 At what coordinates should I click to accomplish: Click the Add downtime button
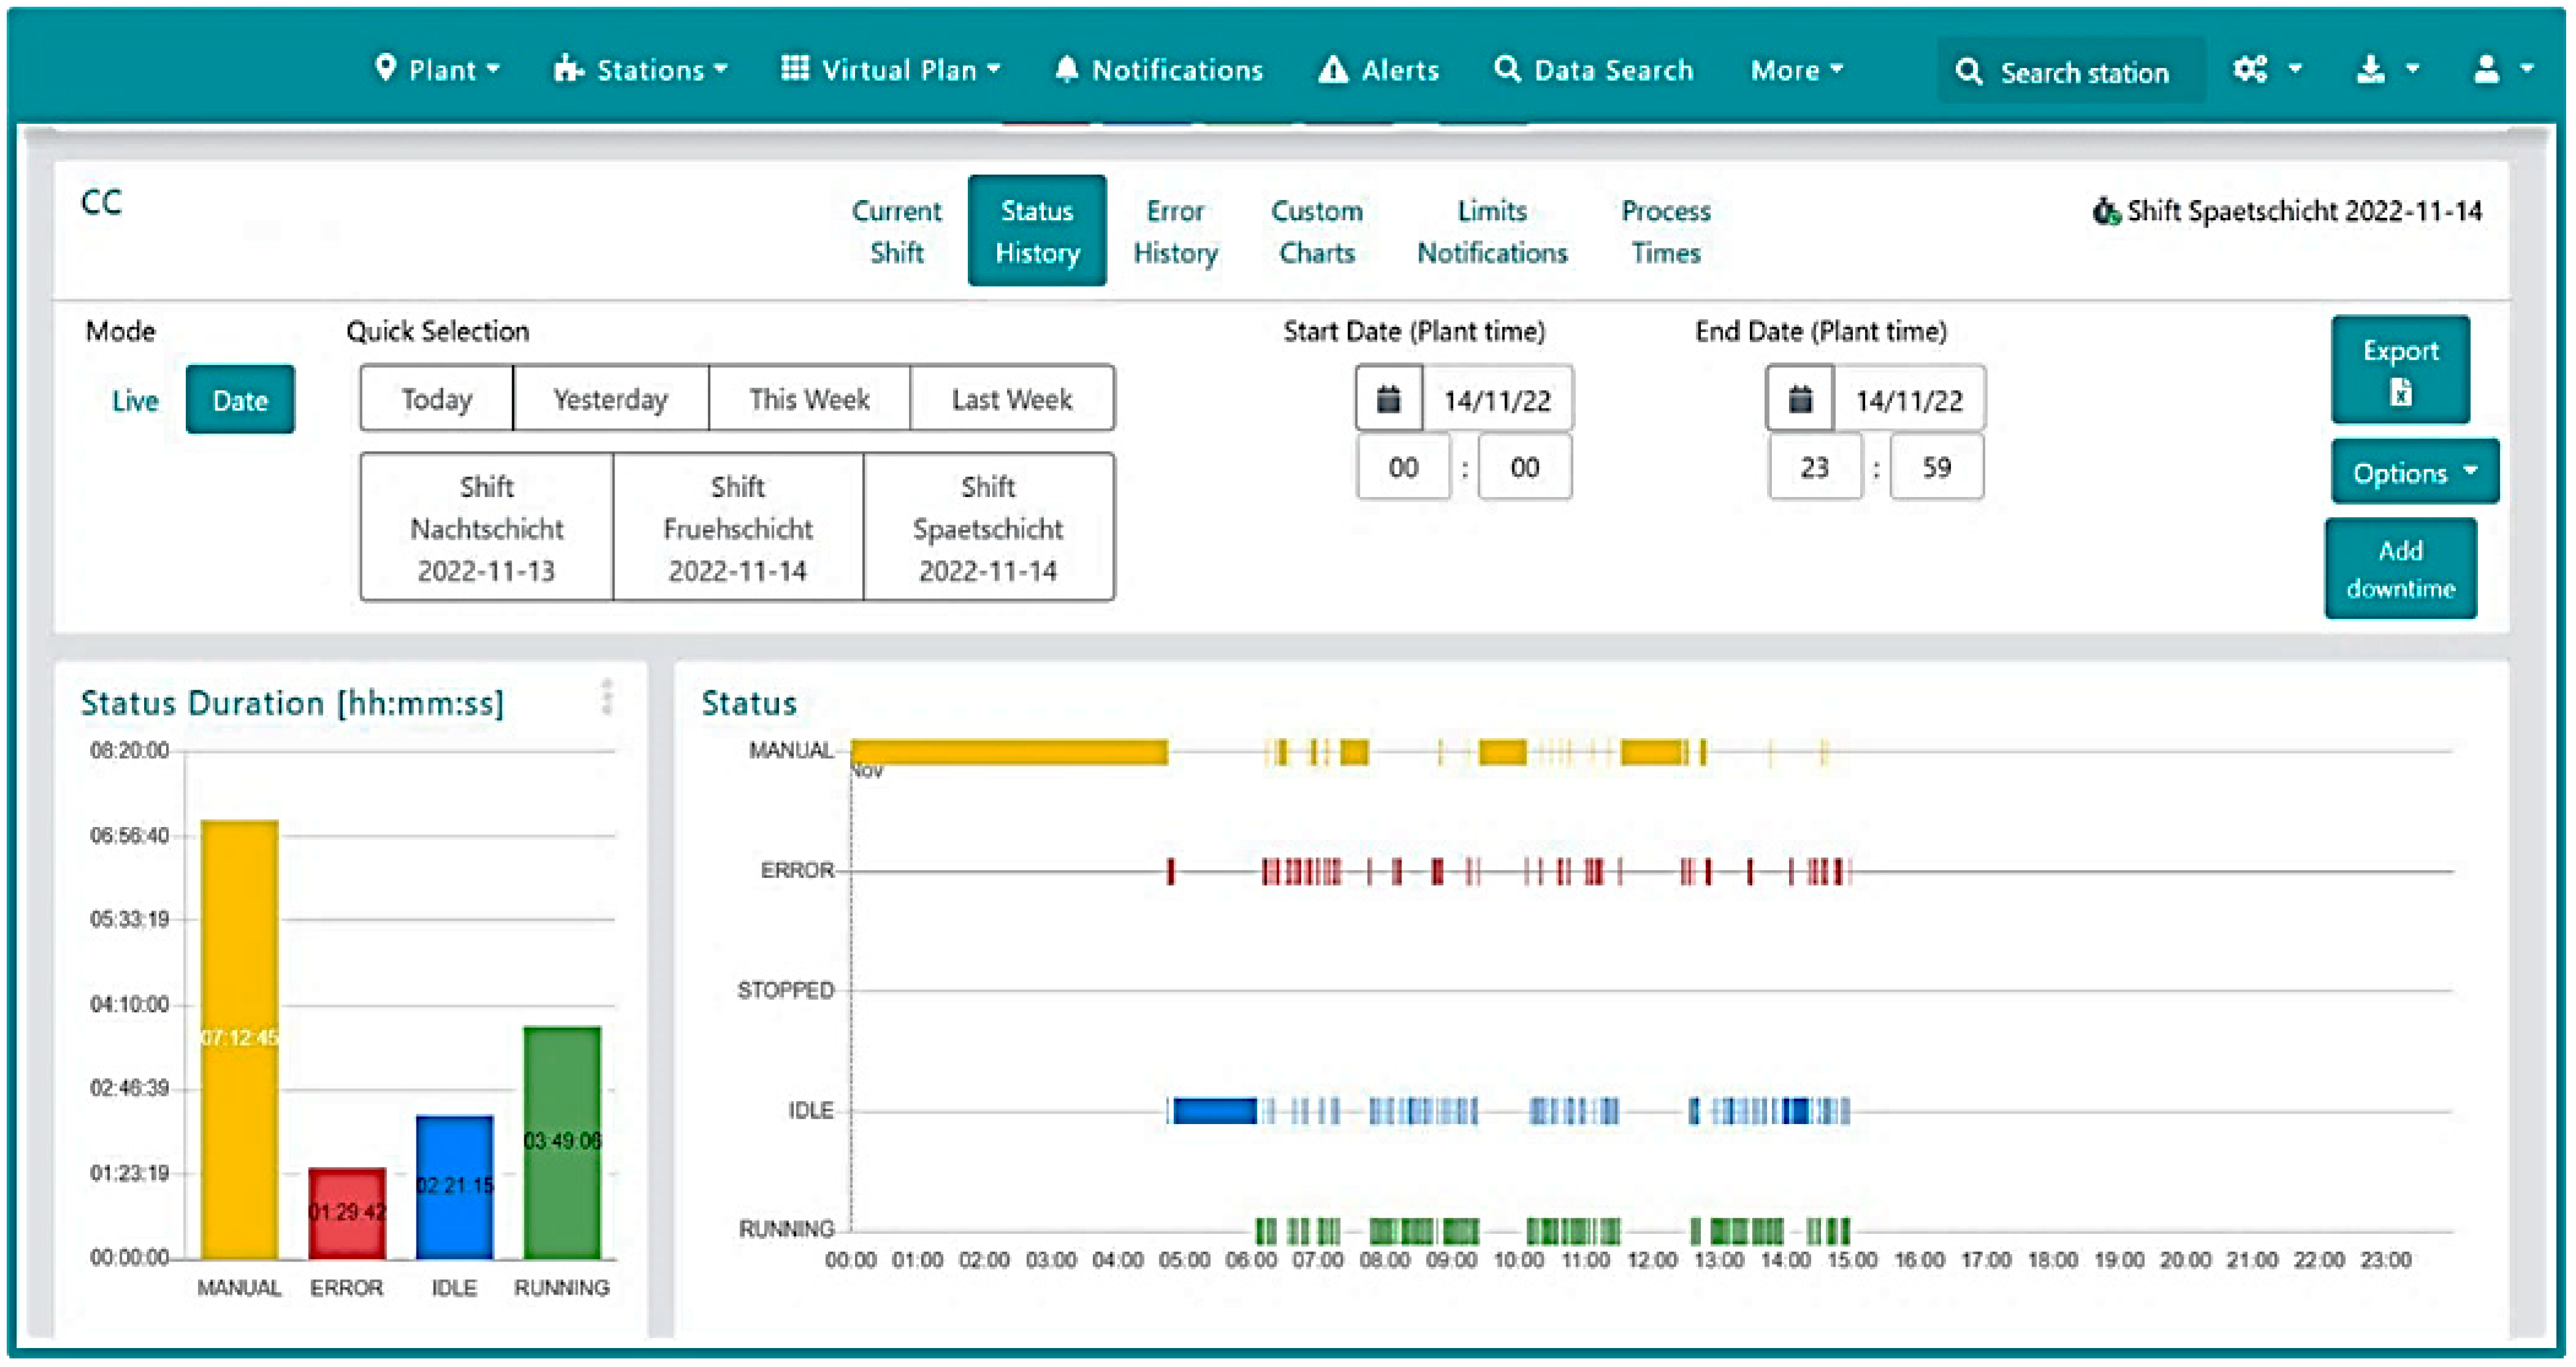click(2400, 569)
